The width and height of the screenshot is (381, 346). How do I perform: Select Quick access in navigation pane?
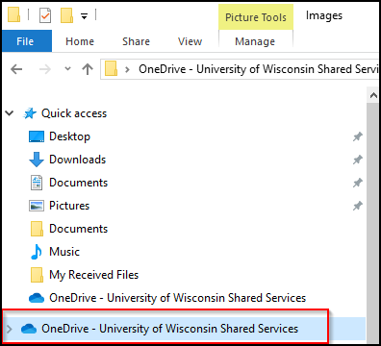click(x=74, y=113)
